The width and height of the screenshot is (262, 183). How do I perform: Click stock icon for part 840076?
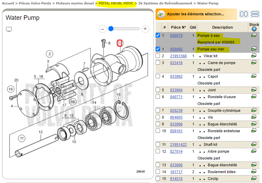pos(254,35)
